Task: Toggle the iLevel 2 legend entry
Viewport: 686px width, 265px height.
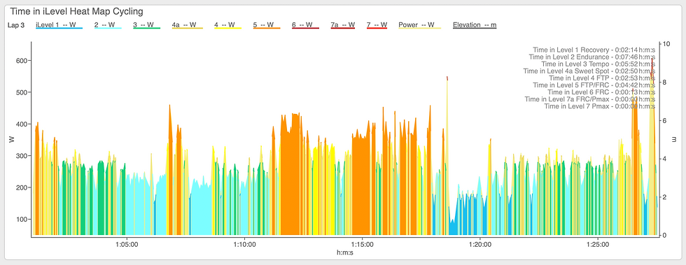Action: 108,25
